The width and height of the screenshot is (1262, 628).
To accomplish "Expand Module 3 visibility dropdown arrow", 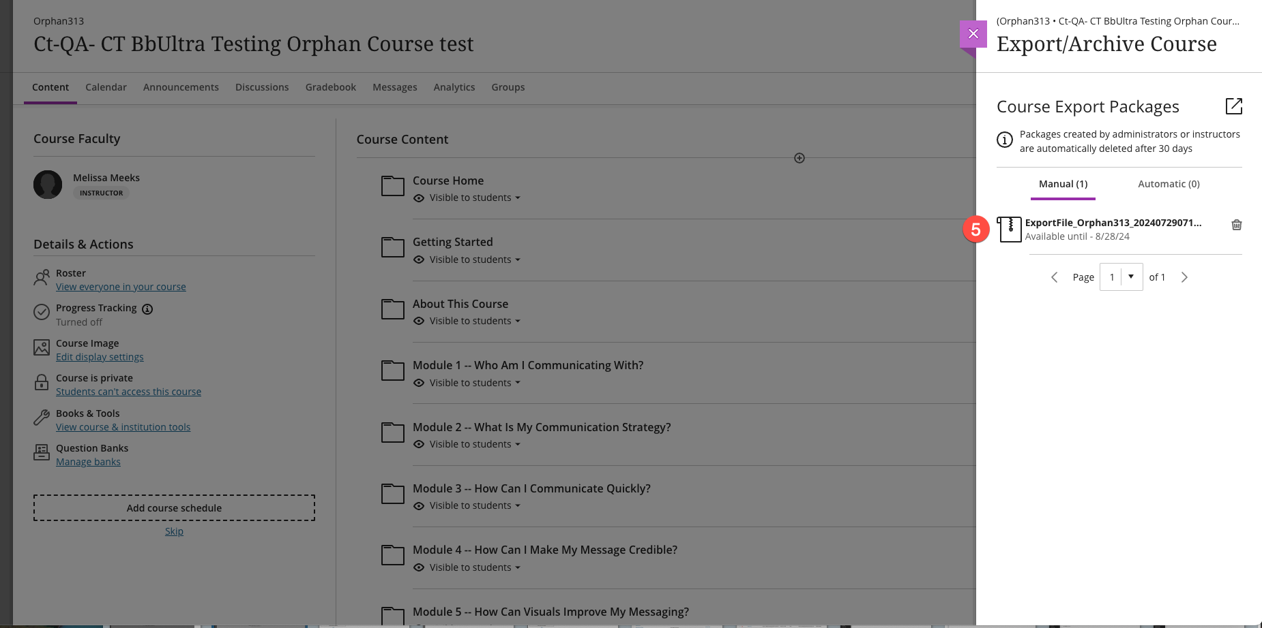I will click(518, 505).
